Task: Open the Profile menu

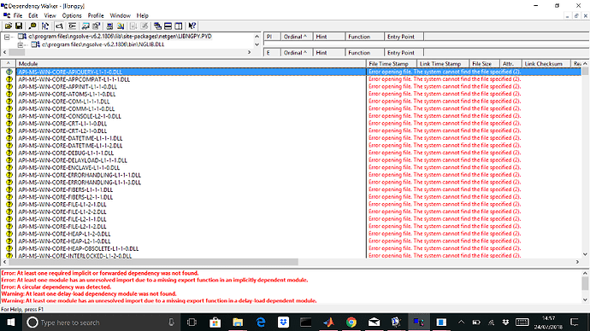Action: click(x=96, y=15)
